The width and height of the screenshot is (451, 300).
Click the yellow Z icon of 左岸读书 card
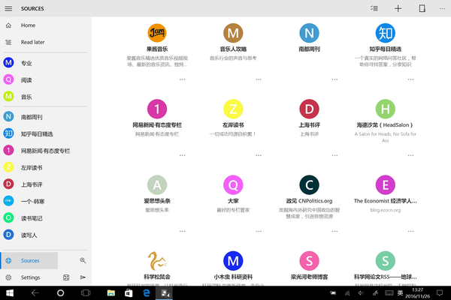coord(233,109)
